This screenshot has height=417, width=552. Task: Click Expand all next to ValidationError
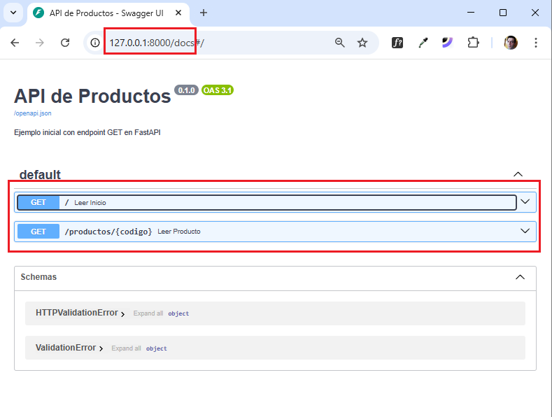click(x=127, y=348)
